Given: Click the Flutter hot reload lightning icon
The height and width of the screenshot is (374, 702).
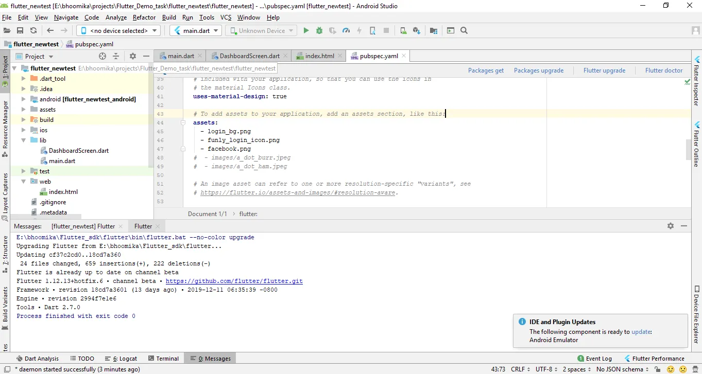Looking at the screenshot, I should point(359,31).
